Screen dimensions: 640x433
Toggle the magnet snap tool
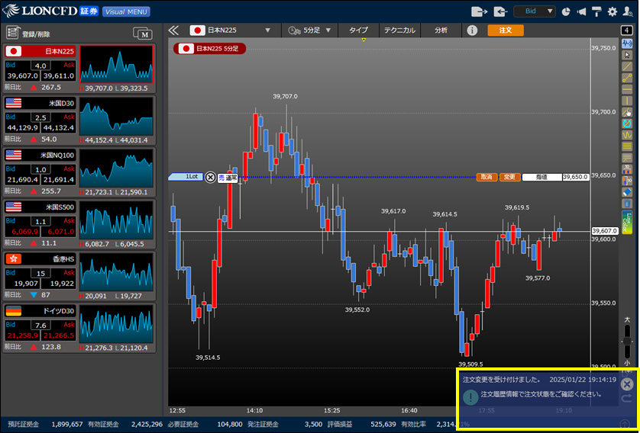627,123
